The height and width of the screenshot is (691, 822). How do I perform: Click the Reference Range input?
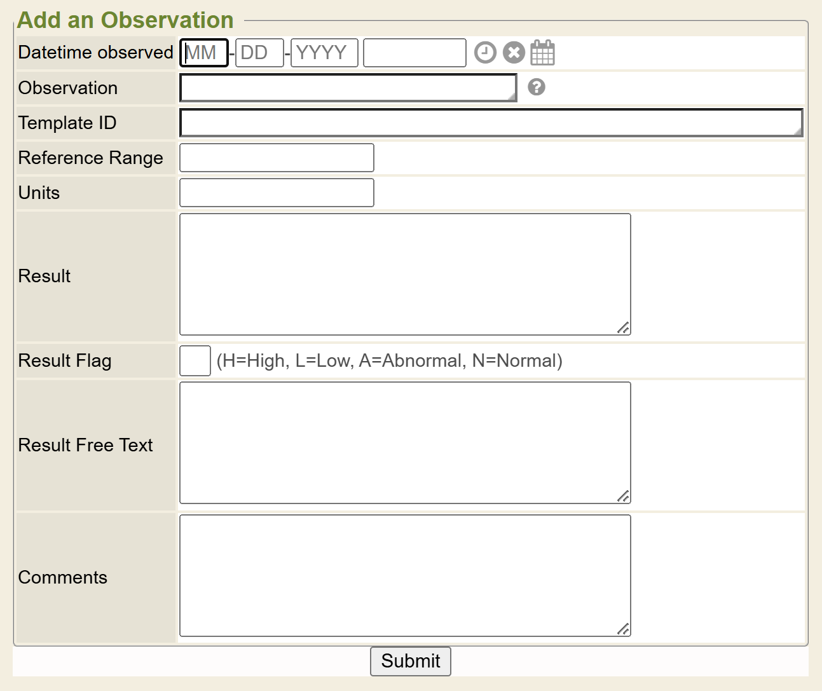pos(277,158)
